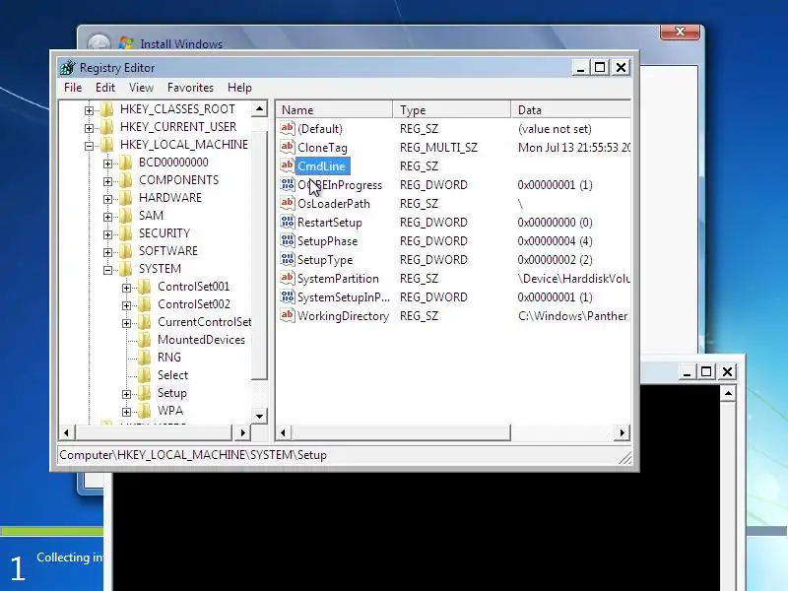This screenshot has height=591, width=788.
Task: Expand the COMPONENTS key
Action: [107, 181]
